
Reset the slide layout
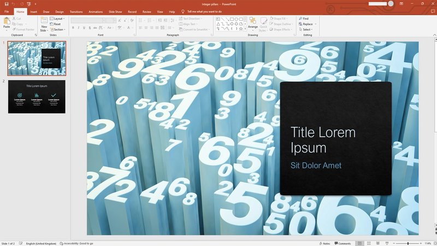click(x=56, y=24)
